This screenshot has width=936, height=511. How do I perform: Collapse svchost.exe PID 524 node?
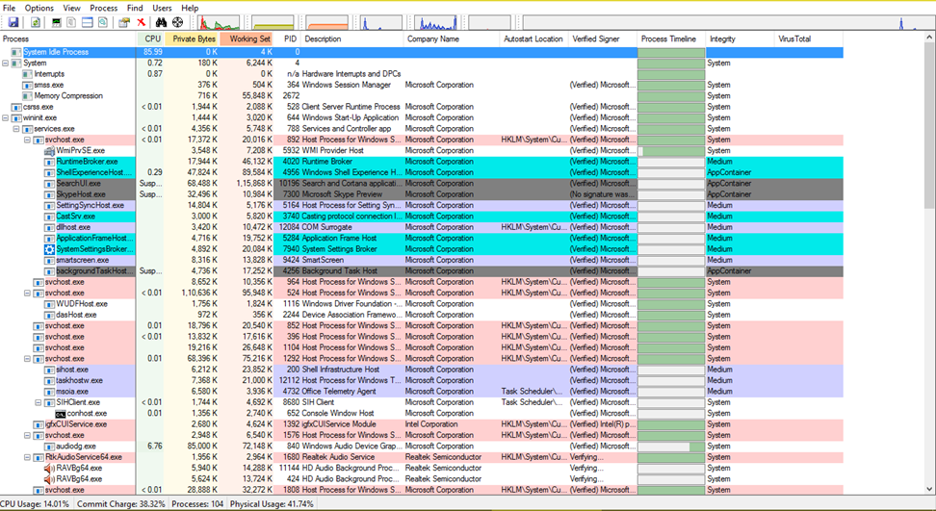point(27,293)
